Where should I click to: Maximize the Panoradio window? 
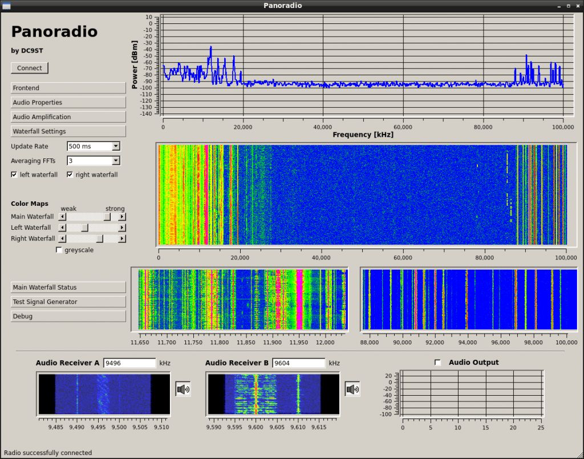tap(568, 5)
